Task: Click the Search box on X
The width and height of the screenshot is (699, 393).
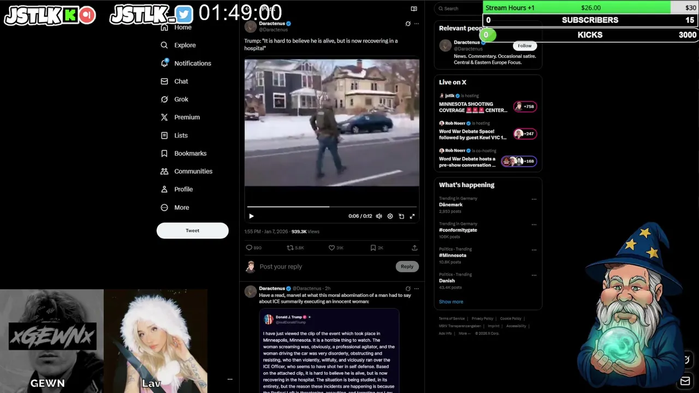Action: [x=459, y=8]
